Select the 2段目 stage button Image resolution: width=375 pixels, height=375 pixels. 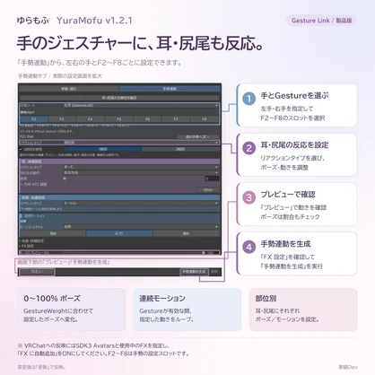180,149
